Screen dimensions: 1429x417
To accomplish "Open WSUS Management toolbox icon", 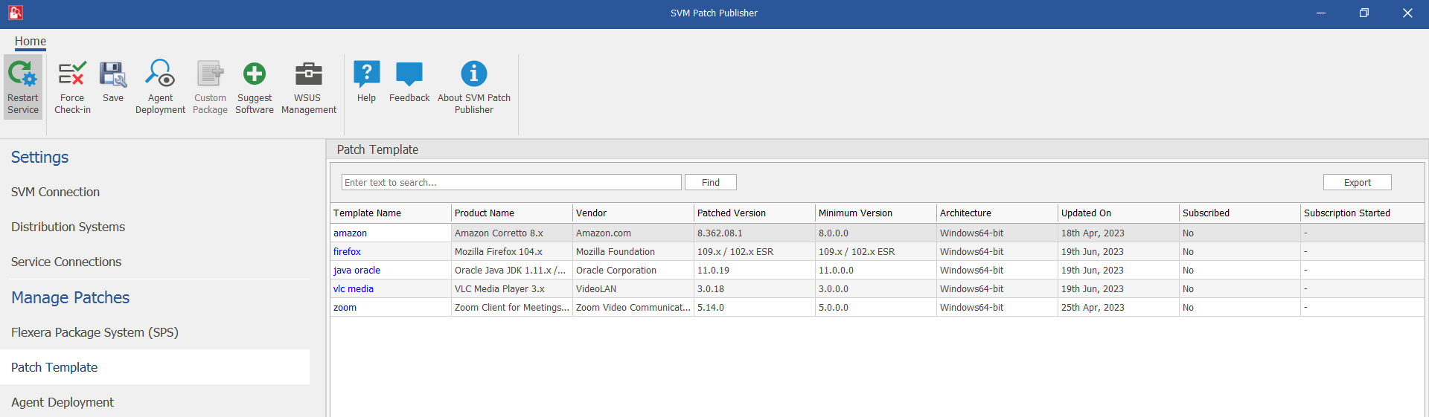I will click(308, 75).
